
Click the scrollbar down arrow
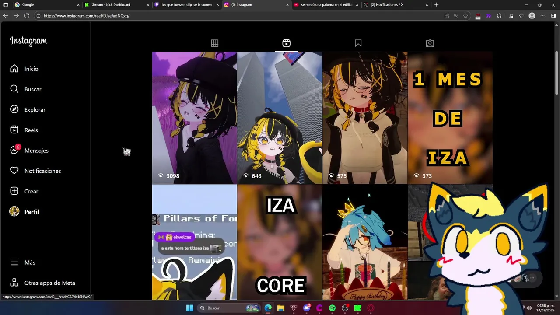(556, 297)
